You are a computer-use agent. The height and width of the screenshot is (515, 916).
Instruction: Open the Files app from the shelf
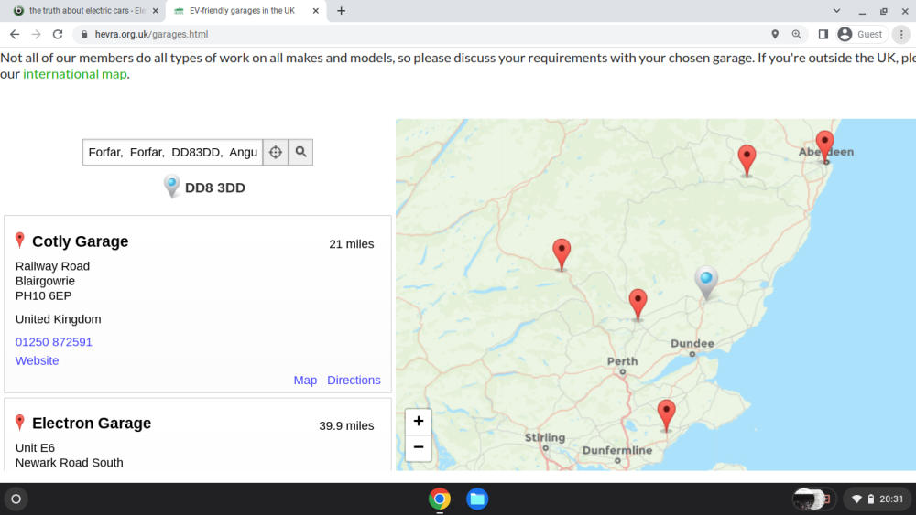point(477,499)
